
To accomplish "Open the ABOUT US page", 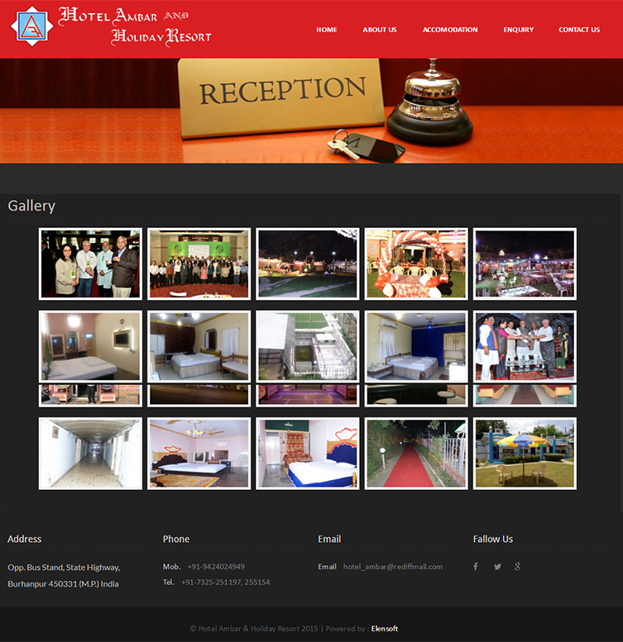I will coord(379,30).
